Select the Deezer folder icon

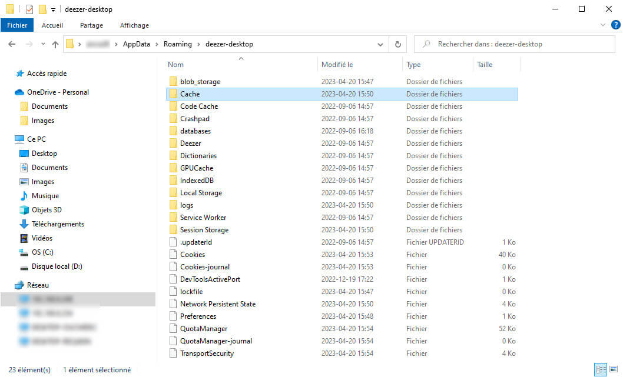[x=173, y=143]
